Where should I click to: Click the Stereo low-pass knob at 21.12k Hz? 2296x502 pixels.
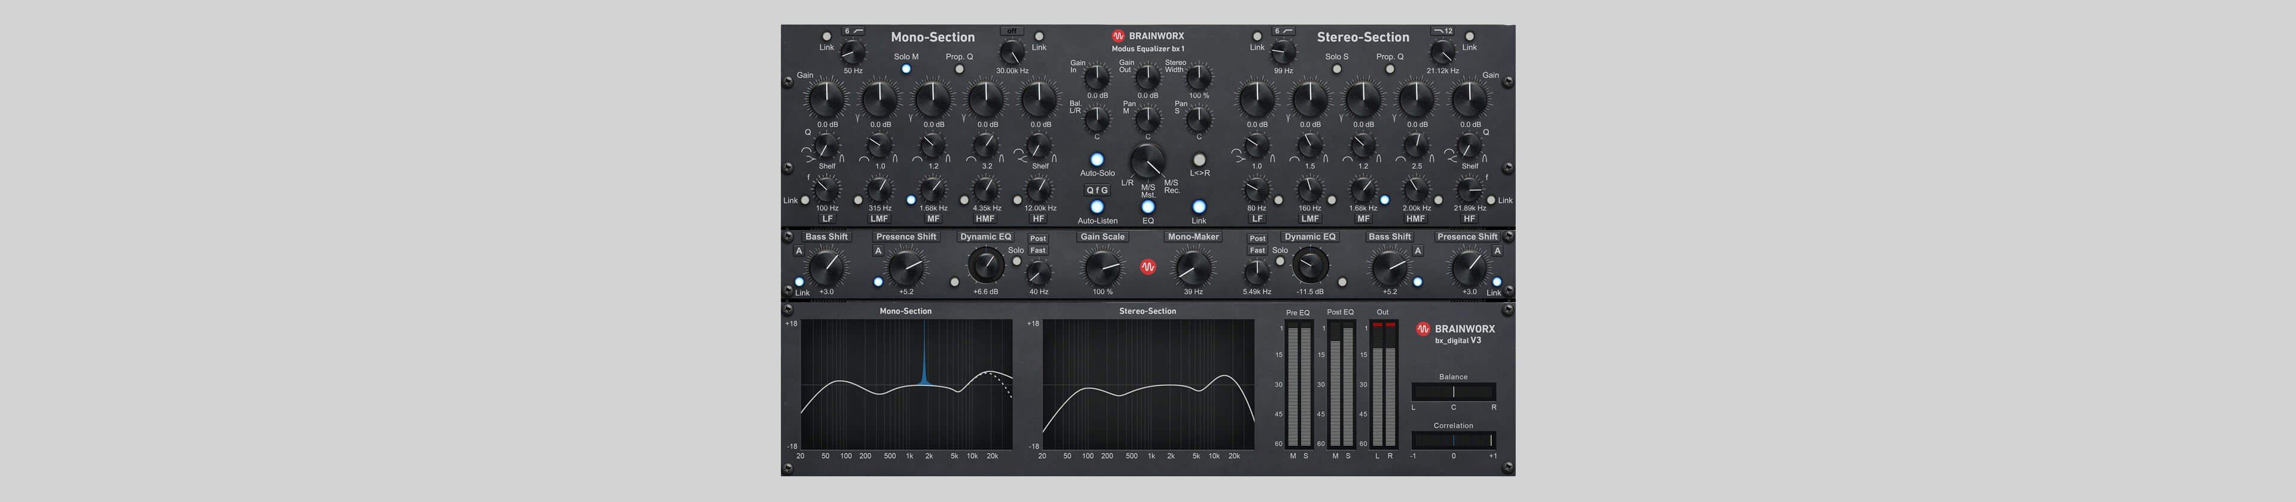[x=1442, y=53]
